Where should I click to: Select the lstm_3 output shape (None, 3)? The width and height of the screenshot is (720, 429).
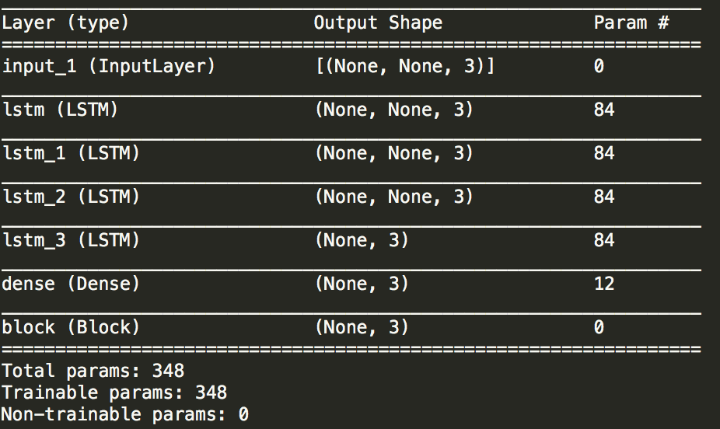[x=362, y=240]
